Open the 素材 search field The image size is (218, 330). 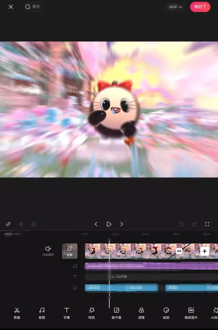[x=33, y=7]
